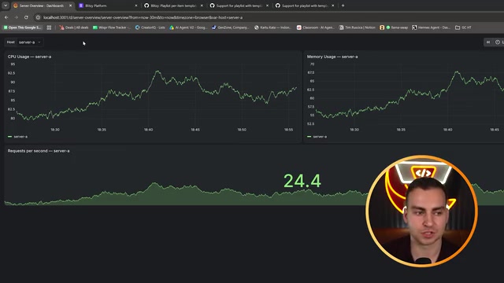Open the Wispr Flow Tracker bookmark

tap(112, 28)
